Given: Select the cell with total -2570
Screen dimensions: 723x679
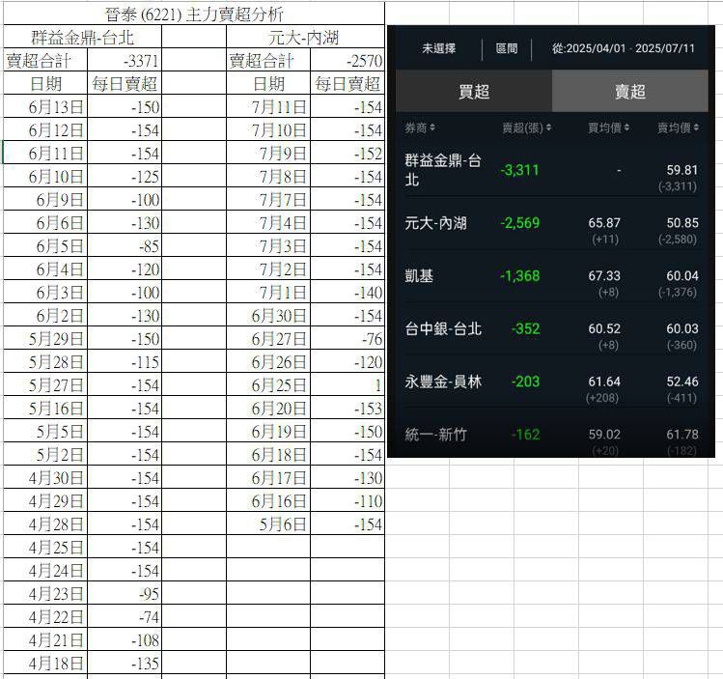Looking at the screenshot, I should coord(348,60).
